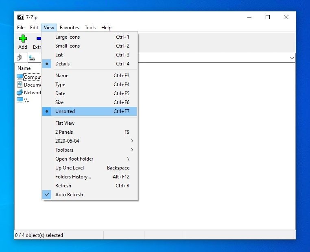Open the Favorites menu
The image size is (310, 252).
tap(69, 28)
